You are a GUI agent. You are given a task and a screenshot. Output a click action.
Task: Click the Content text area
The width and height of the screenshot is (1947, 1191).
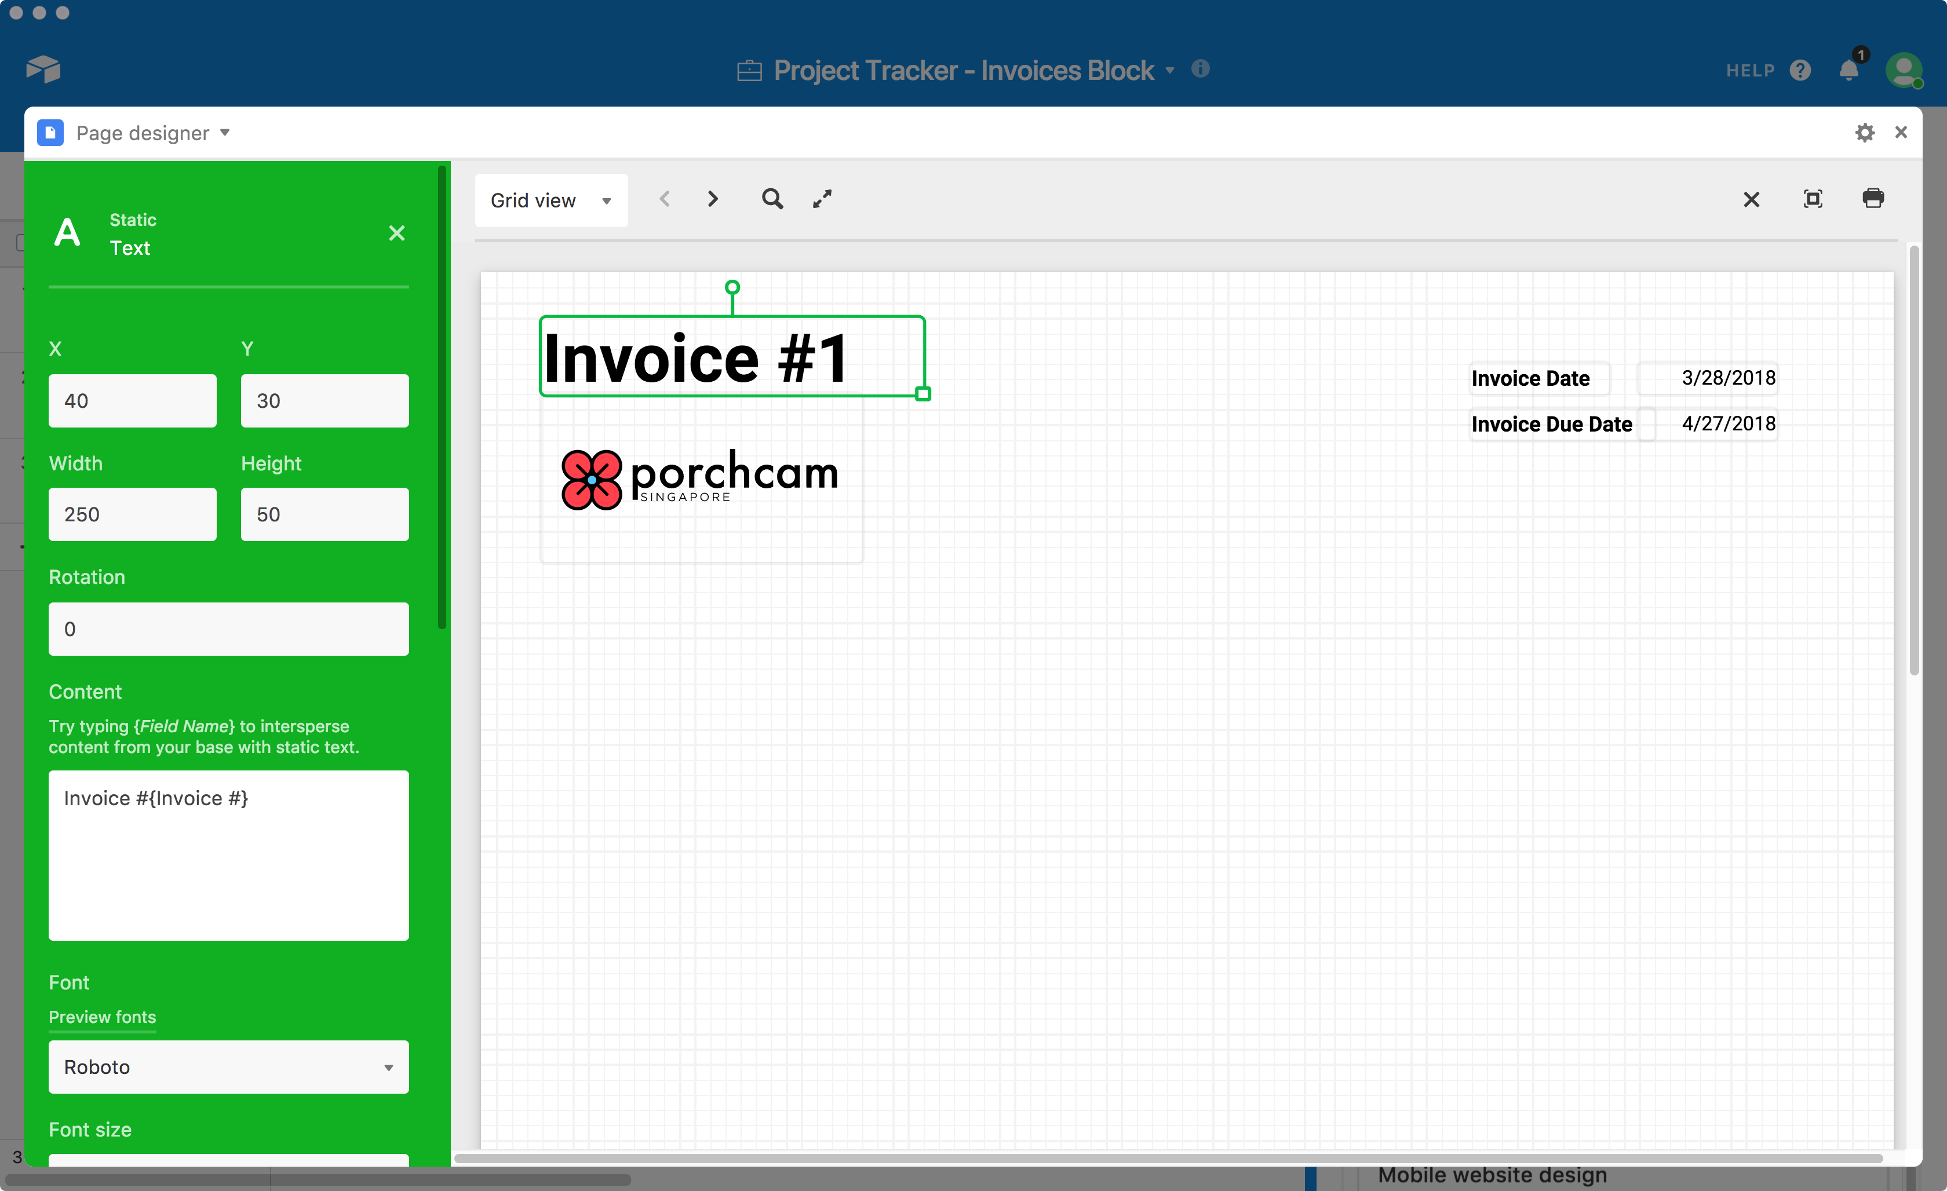point(228,856)
